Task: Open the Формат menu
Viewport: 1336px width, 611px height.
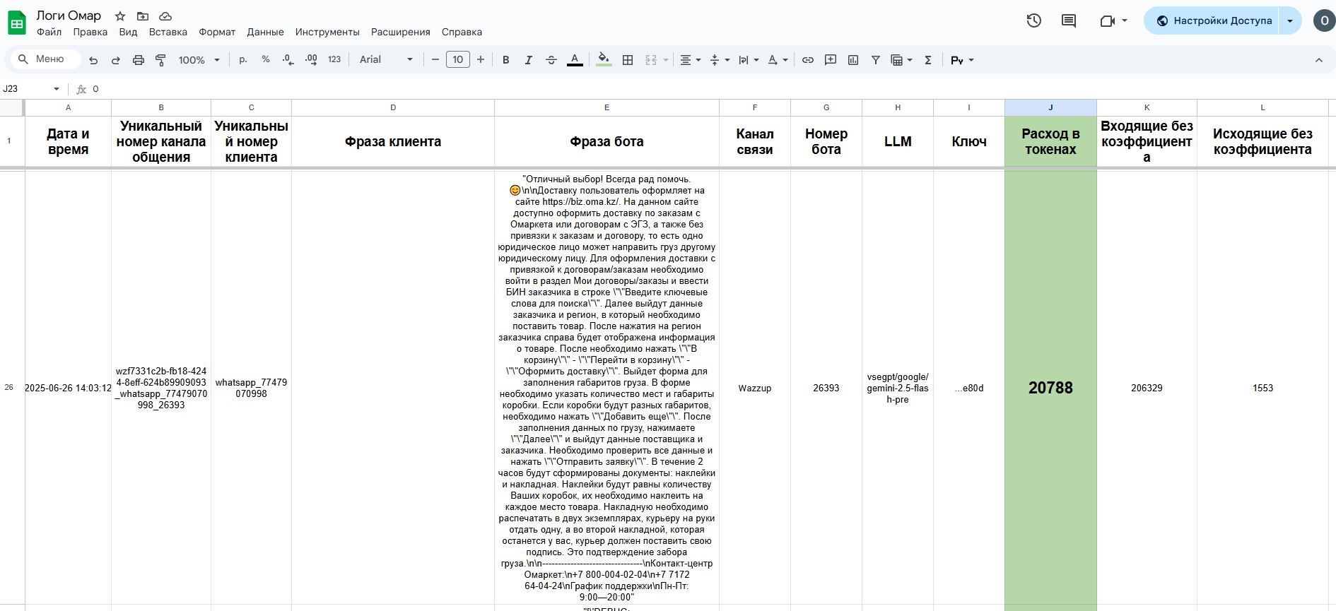Action: coord(217,32)
